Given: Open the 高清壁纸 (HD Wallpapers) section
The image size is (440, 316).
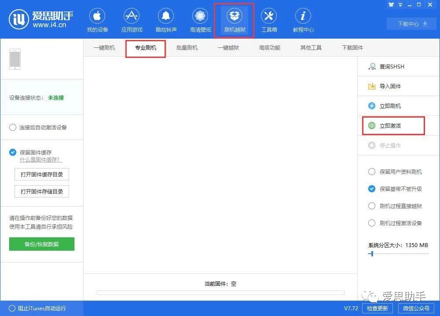Looking at the screenshot, I should click(x=200, y=20).
